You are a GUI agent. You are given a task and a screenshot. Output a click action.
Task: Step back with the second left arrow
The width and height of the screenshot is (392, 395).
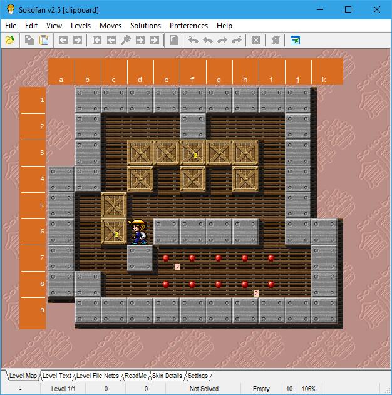(x=111, y=40)
